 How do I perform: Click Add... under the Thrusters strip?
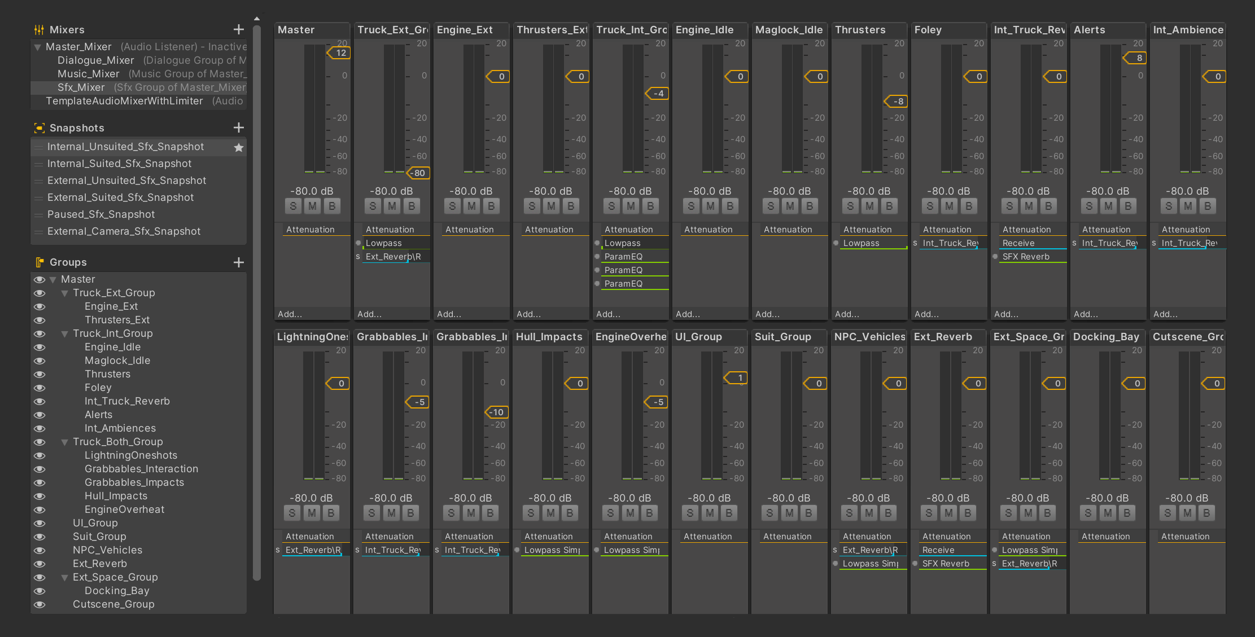[847, 314]
